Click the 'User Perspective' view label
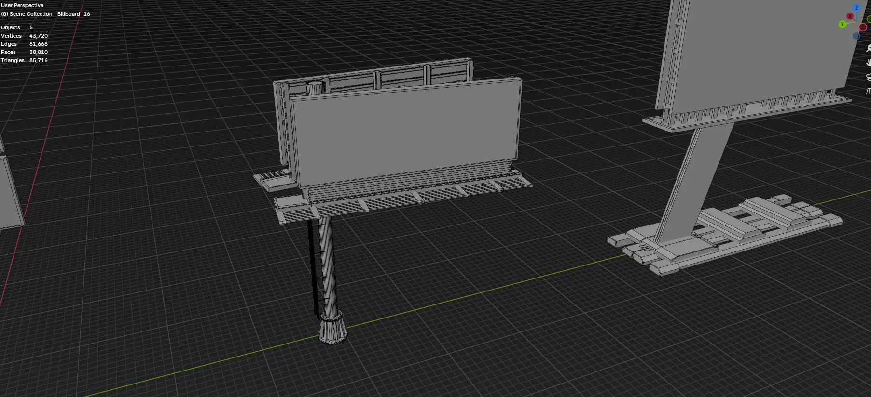This screenshot has height=397, width=871. [x=22, y=5]
